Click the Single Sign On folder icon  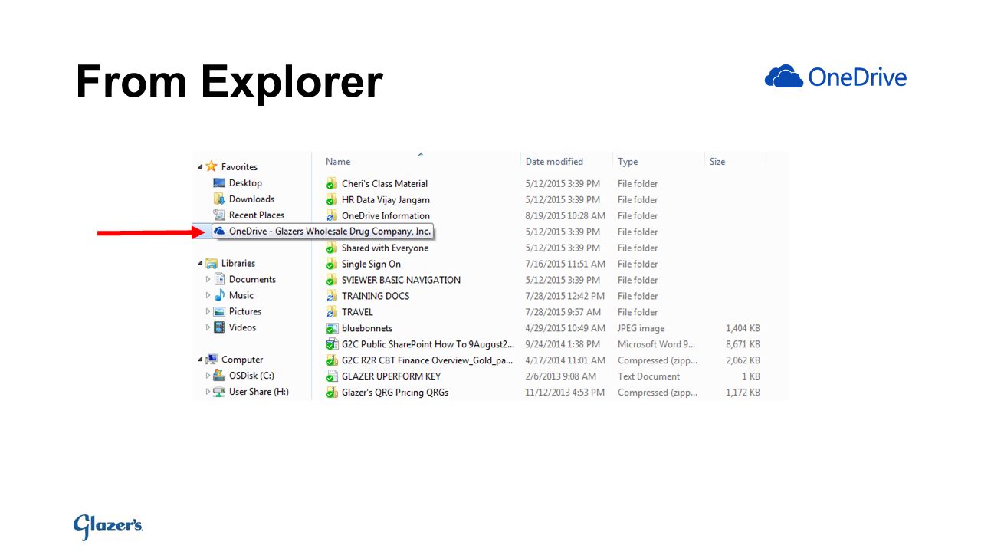tap(332, 264)
